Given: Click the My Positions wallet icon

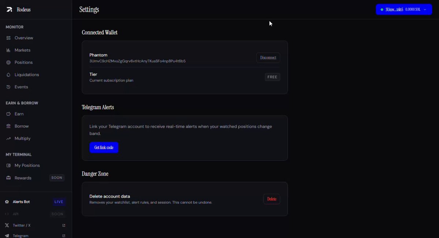Looking at the screenshot, I should [x=8, y=166].
